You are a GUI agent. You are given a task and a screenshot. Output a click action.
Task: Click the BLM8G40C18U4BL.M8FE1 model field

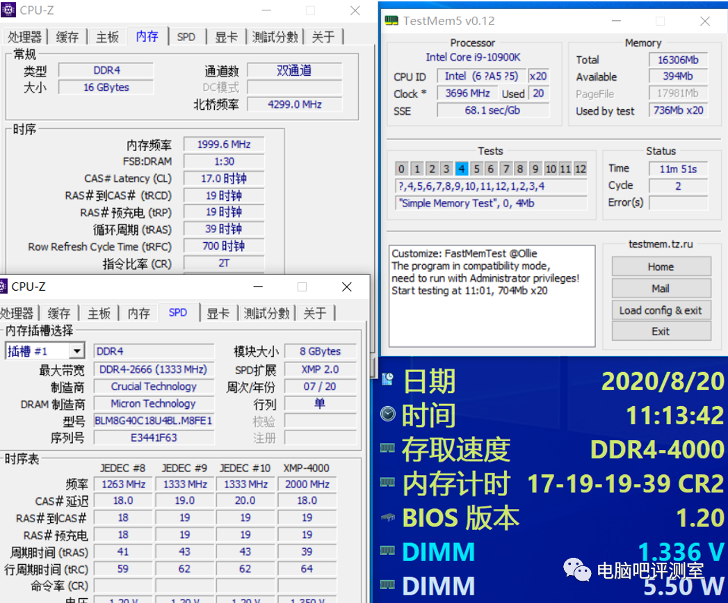[154, 421]
